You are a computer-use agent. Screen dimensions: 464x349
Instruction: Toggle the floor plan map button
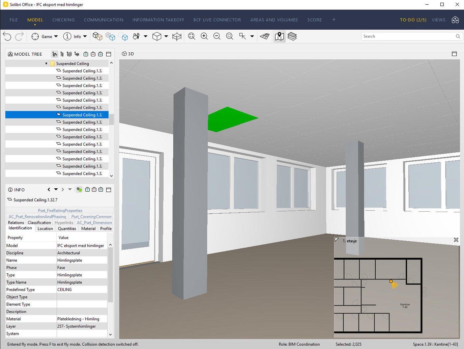279,36
